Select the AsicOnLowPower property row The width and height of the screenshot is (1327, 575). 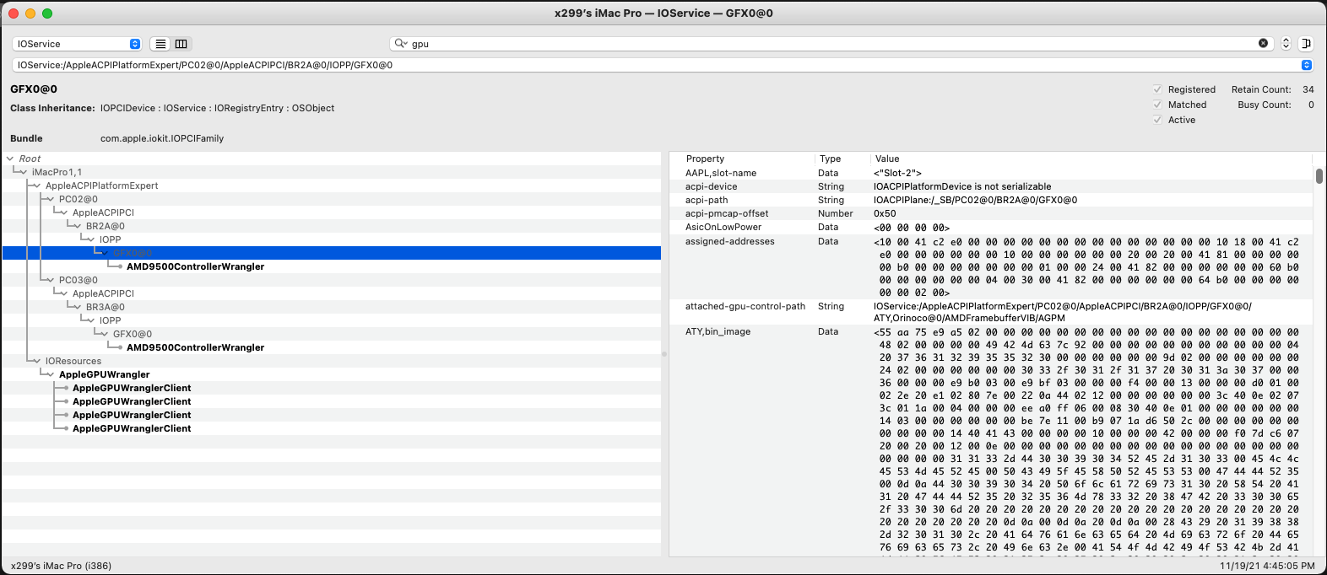[992, 227]
